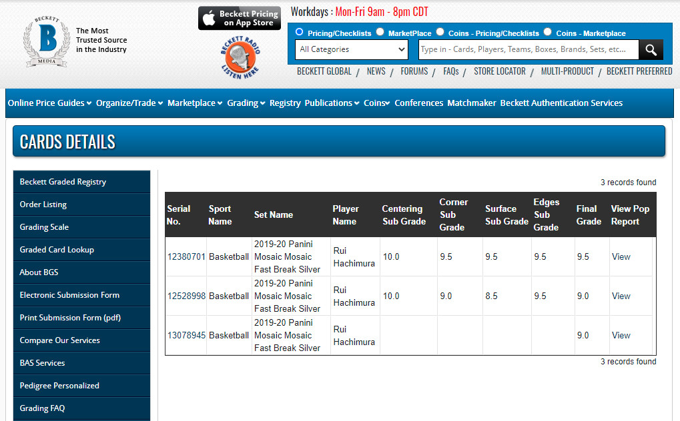Open the MULTI-PRODUCT link
Viewport: 680px width, 421px height.
pos(567,71)
